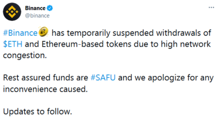Open the $ETH cashtag link
The width and height of the screenshot is (215, 117).
pos(13,45)
